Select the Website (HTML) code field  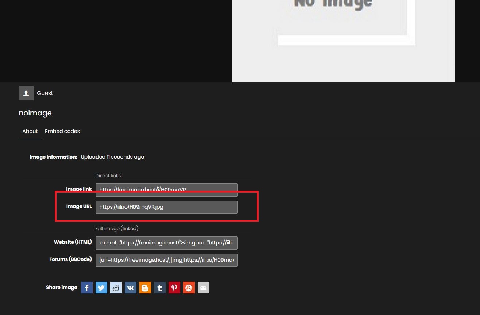tap(166, 242)
